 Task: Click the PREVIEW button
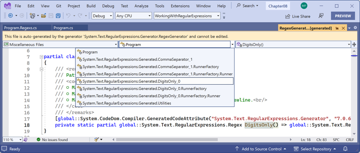click(x=343, y=16)
